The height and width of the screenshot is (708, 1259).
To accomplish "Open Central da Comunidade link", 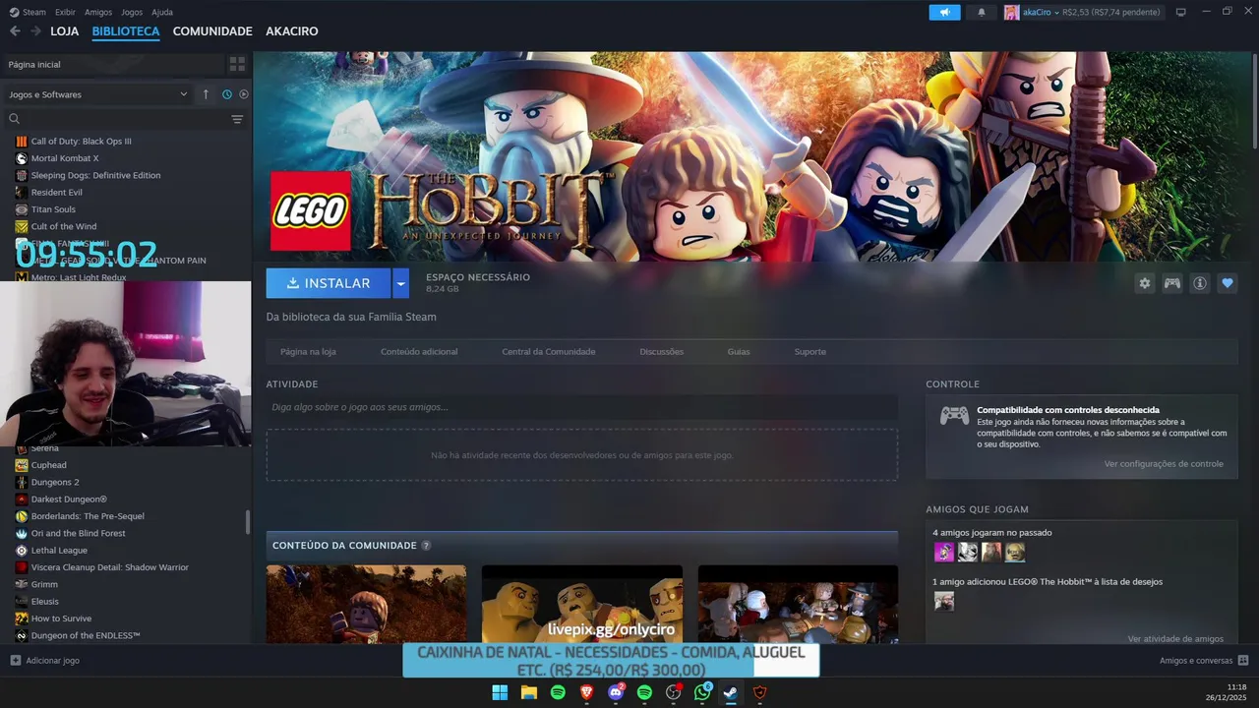I will click(548, 351).
